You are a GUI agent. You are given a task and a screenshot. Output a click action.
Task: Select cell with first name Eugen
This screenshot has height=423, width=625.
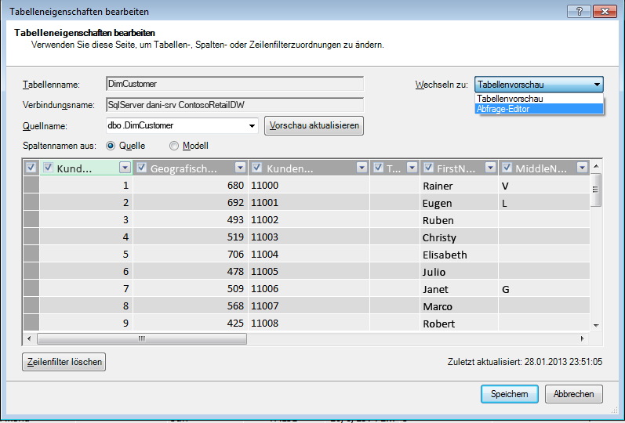[x=460, y=202]
